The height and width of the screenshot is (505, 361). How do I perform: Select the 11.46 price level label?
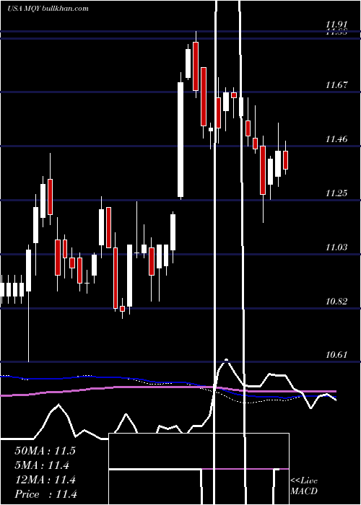[336, 139]
